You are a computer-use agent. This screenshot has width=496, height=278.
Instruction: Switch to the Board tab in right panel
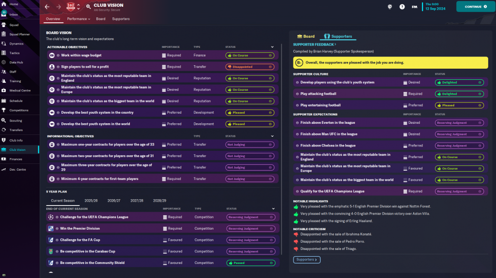(306, 36)
